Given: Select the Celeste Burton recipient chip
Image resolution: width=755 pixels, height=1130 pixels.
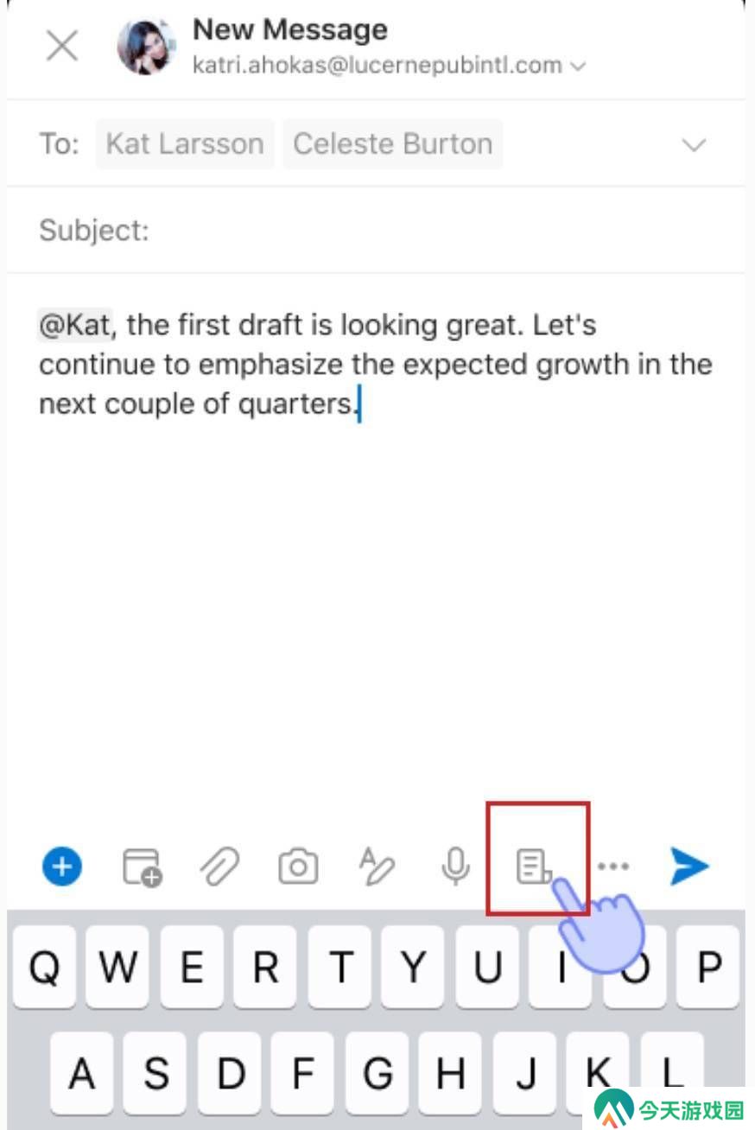Looking at the screenshot, I should tap(393, 143).
